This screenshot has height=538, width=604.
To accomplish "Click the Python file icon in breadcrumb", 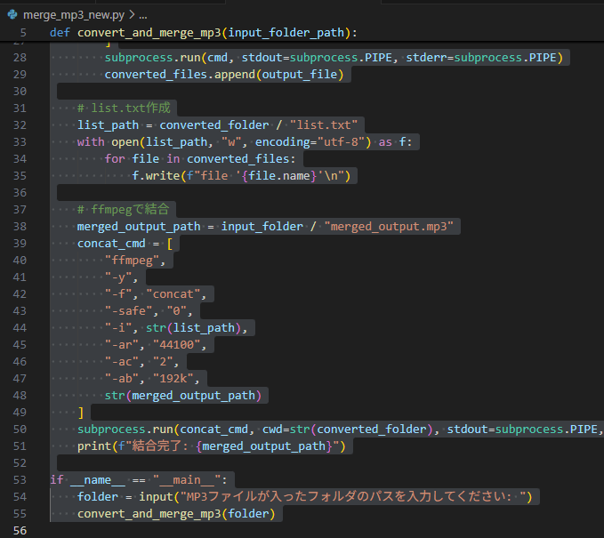I will pyautogui.click(x=12, y=15).
